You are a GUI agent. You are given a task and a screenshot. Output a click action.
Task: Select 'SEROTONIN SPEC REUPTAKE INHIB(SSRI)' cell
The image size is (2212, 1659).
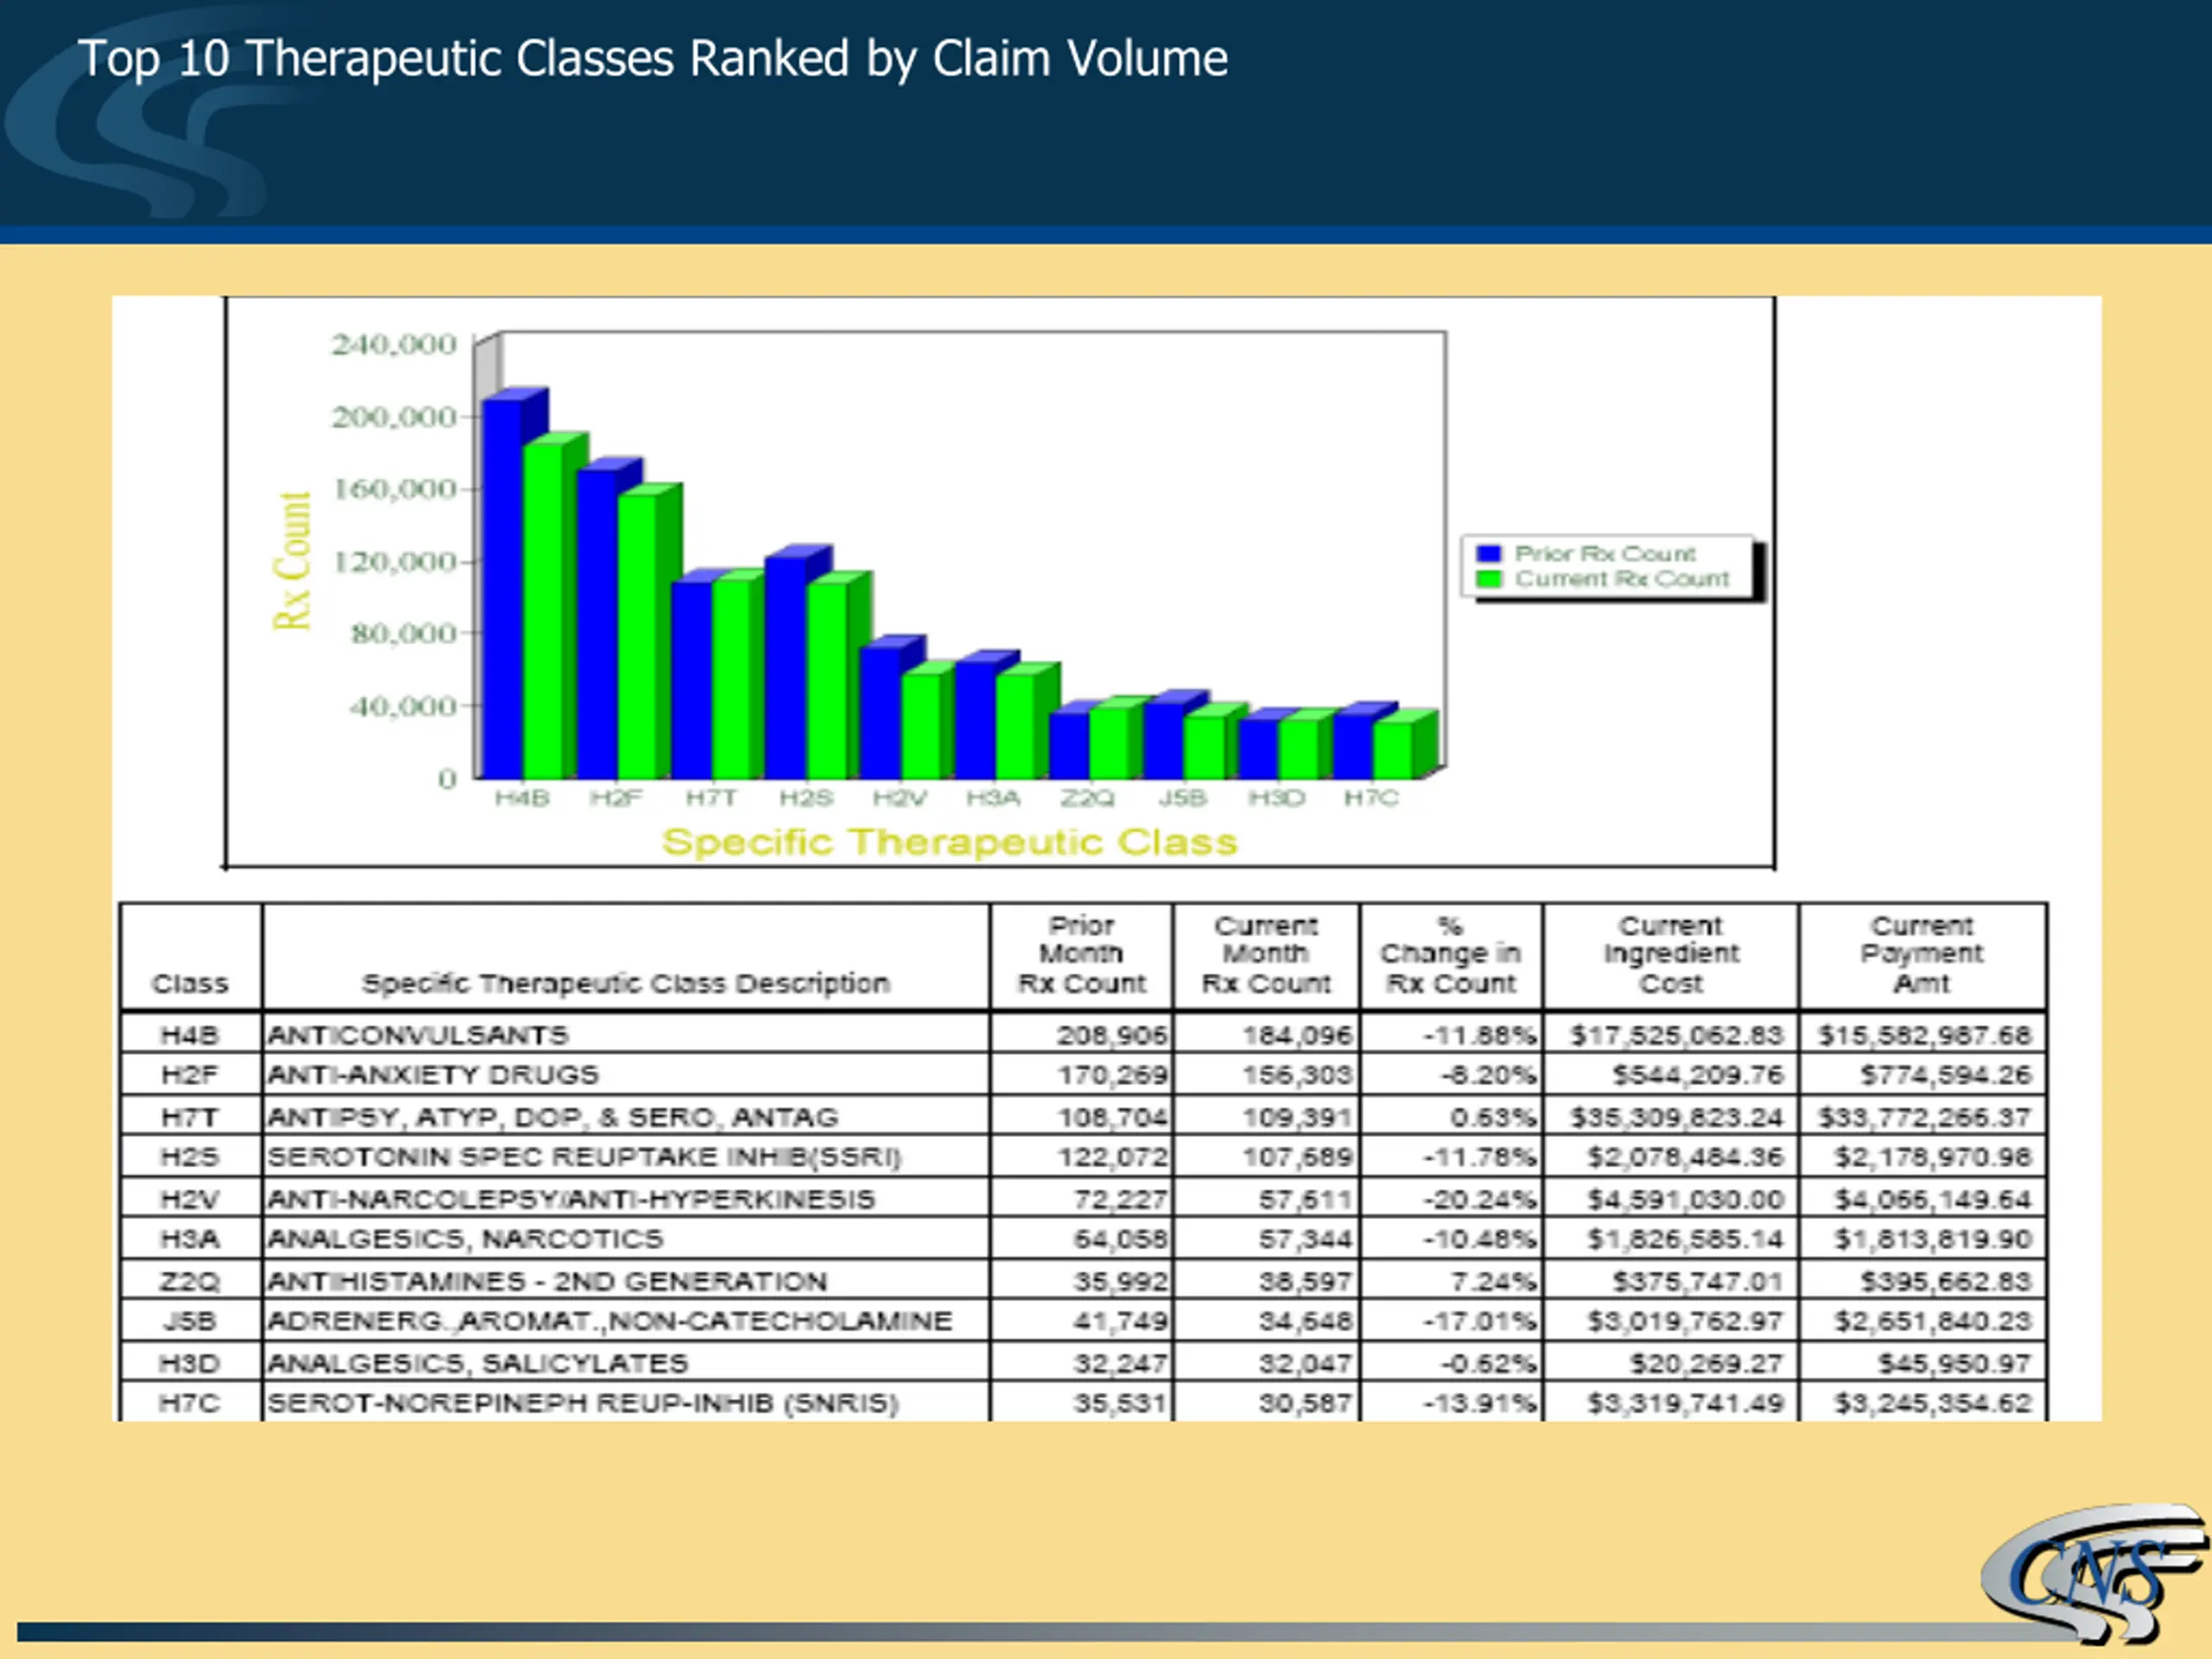(x=626, y=1157)
